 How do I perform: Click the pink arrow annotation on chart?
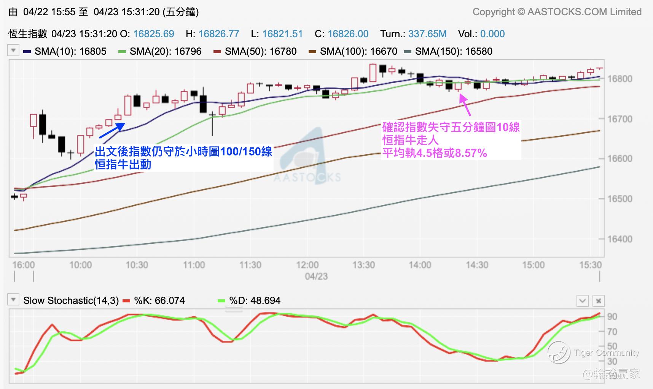pos(465,104)
